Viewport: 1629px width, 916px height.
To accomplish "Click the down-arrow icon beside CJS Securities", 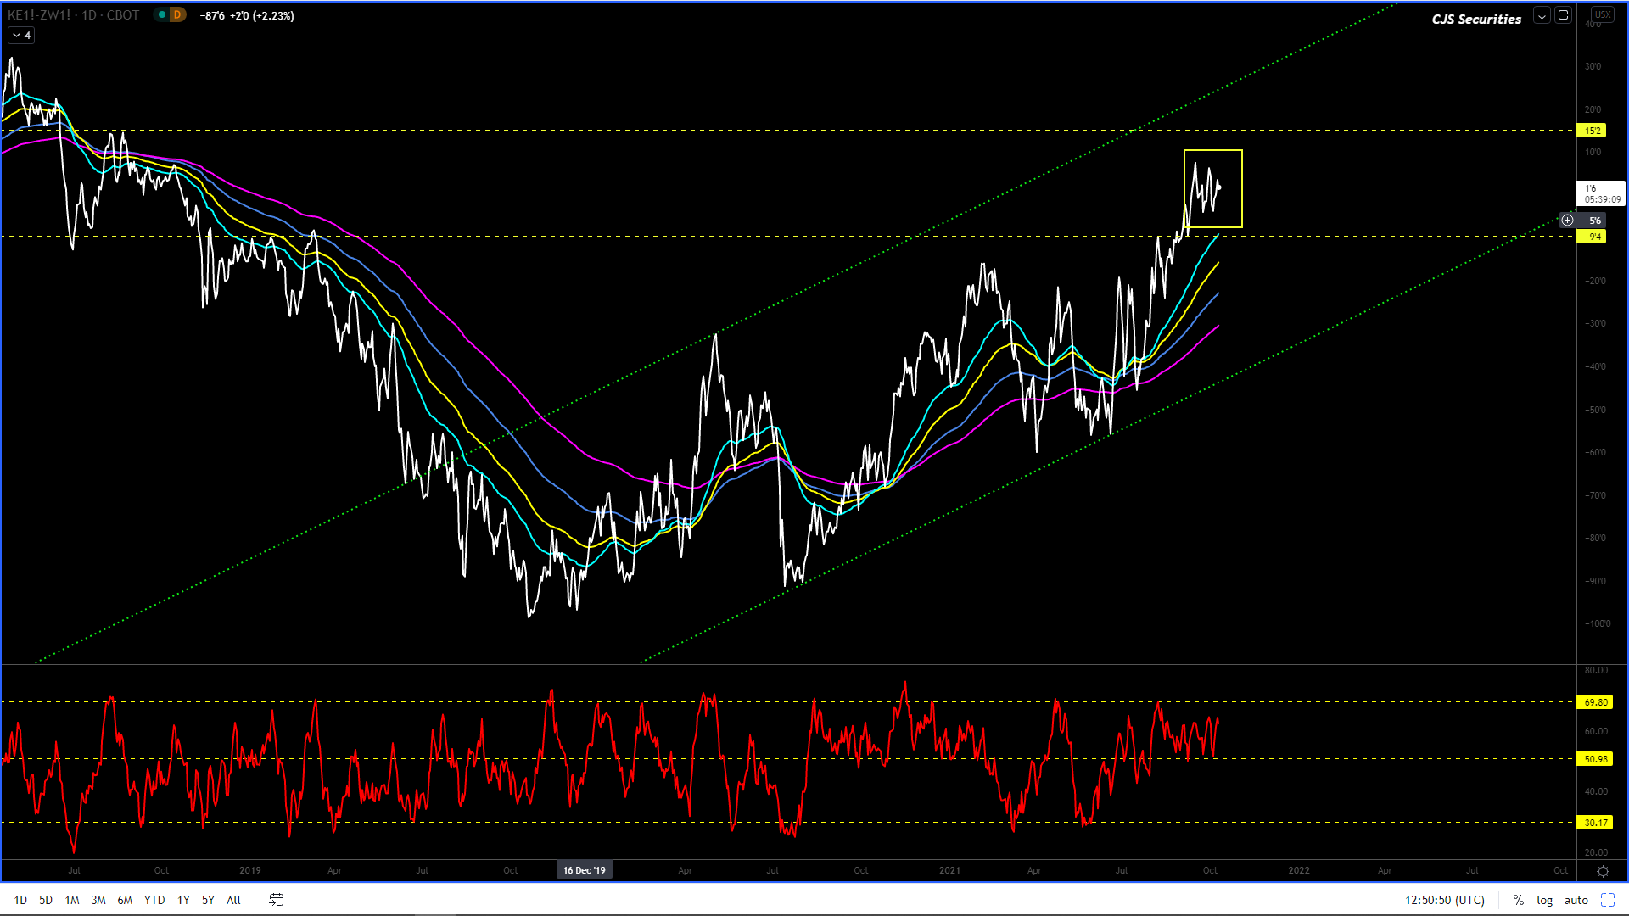I will click(1542, 15).
